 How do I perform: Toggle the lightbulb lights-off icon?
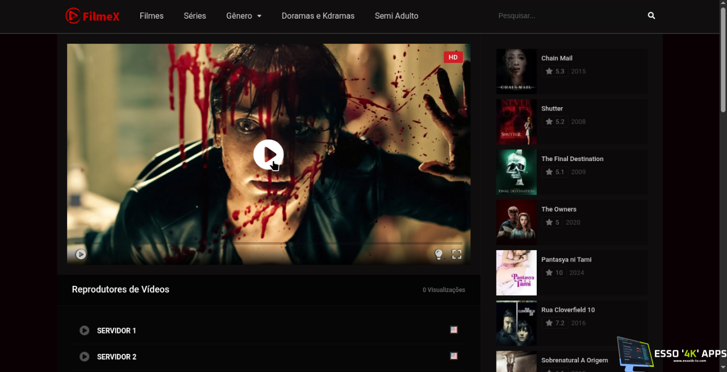pos(438,255)
